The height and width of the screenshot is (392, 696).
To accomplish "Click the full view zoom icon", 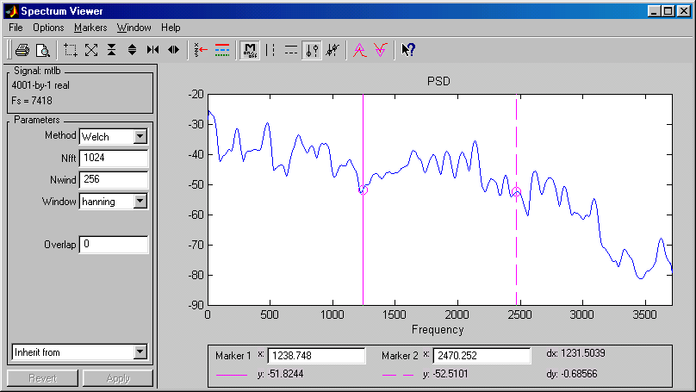I will click(91, 50).
